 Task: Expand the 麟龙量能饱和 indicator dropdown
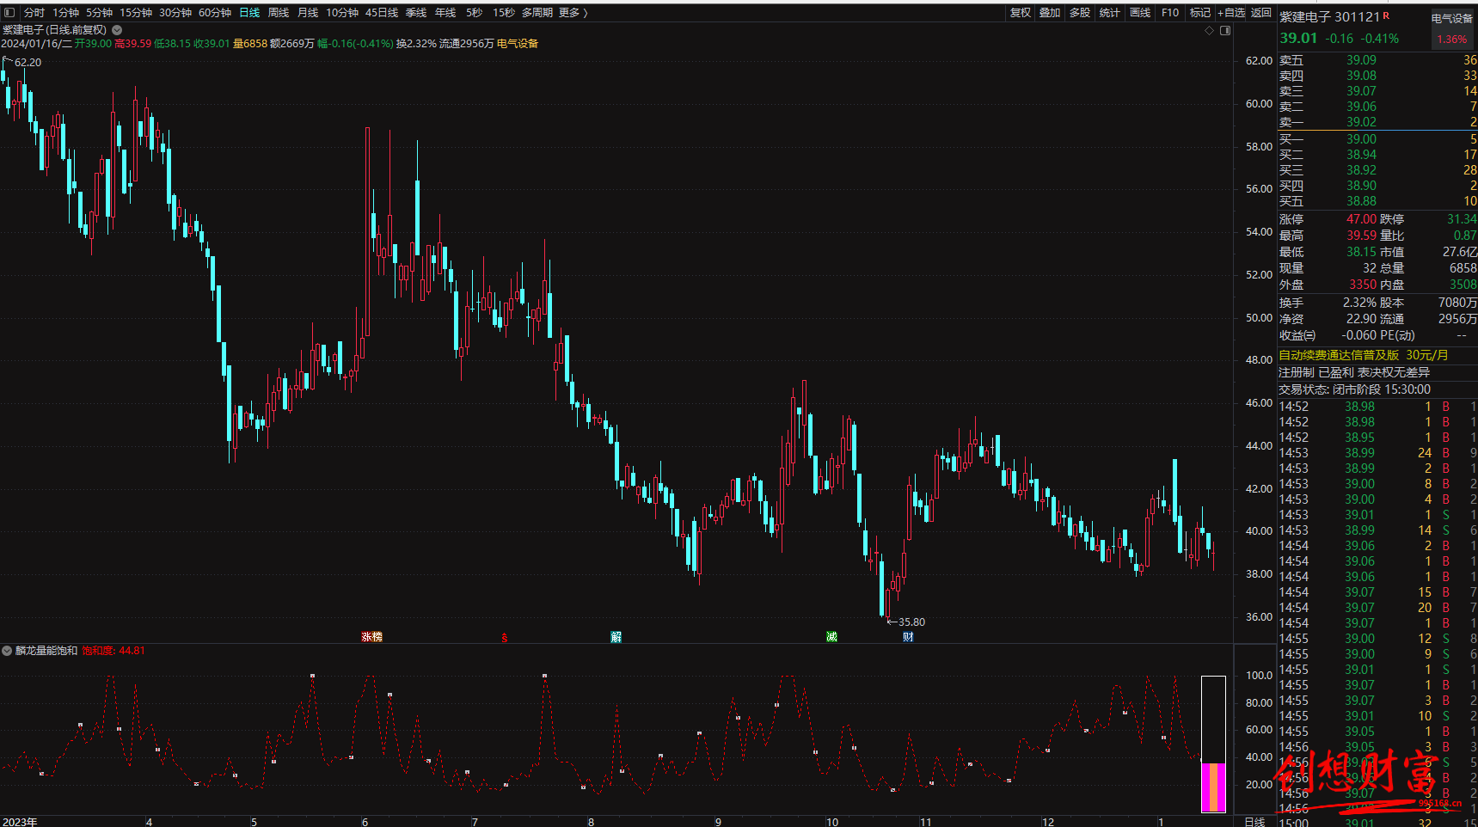click(x=7, y=651)
